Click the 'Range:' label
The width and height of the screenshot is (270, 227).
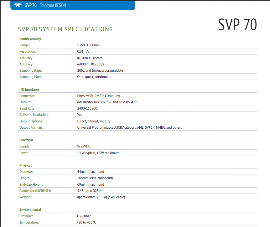tap(24, 45)
